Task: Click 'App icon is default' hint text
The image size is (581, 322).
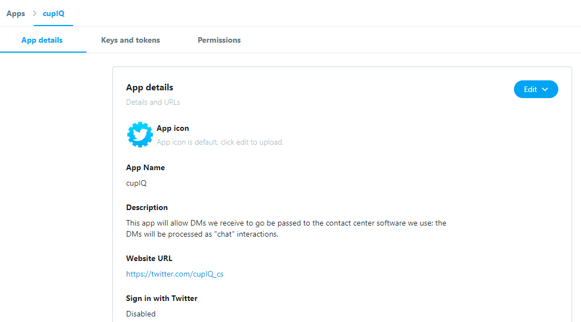Action: tap(220, 142)
